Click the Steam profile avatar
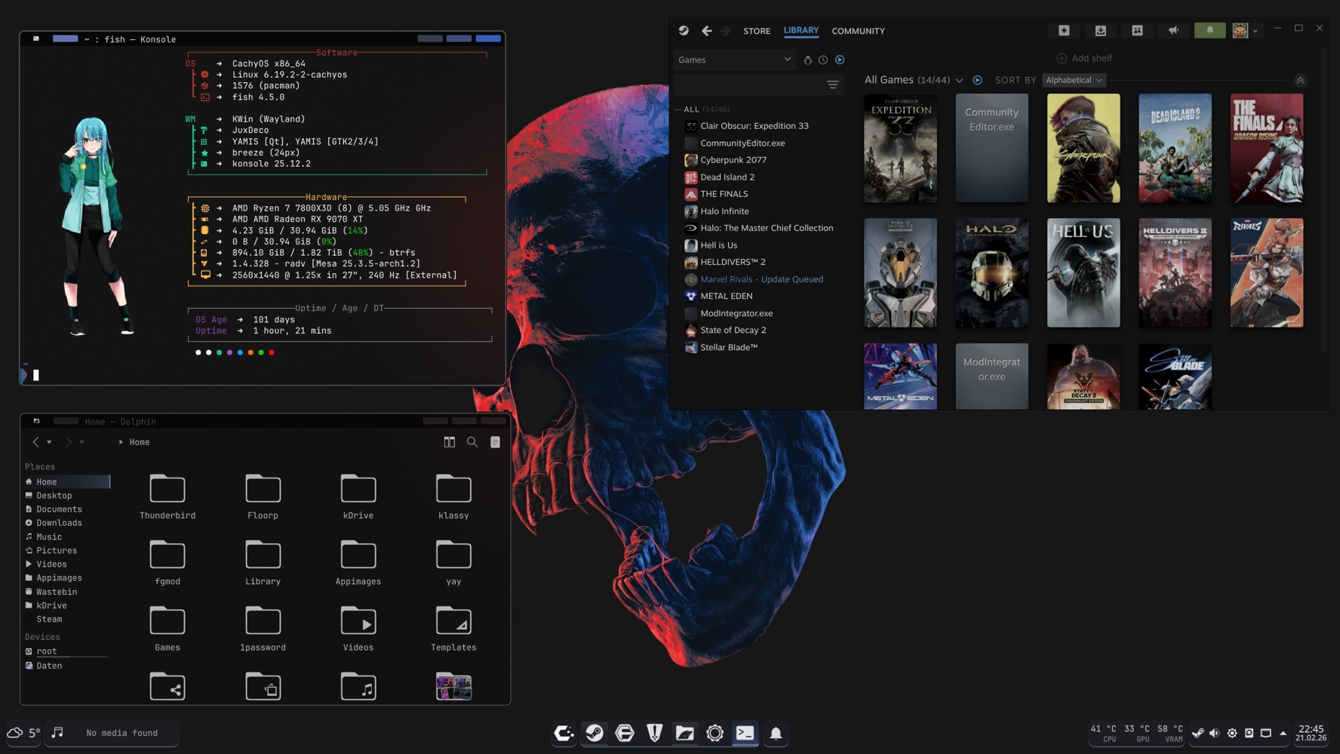This screenshot has width=1340, height=754. coord(1240,30)
